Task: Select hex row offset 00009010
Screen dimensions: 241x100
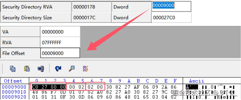Action: point(14,92)
